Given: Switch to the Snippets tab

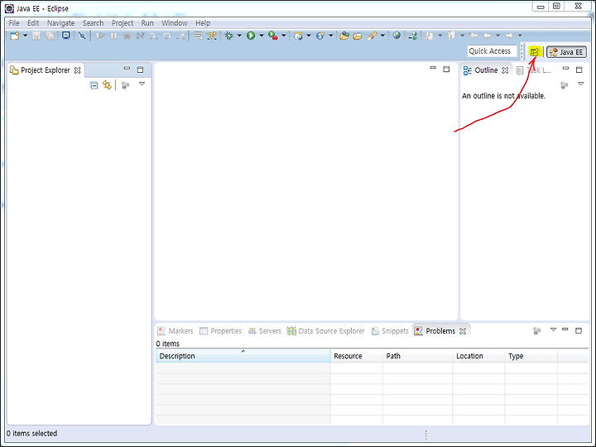Looking at the screenshot, I should click(390, 331).
